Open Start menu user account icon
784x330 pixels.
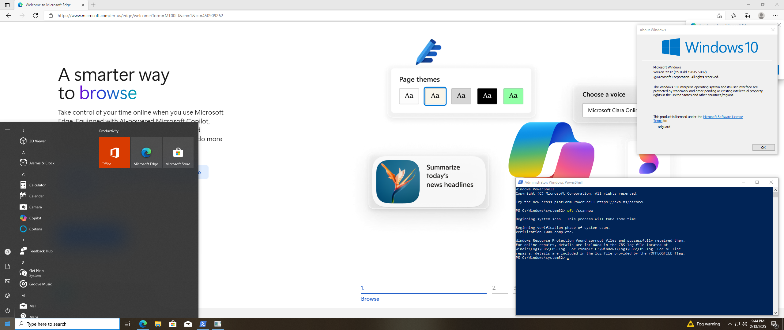click(8, 252)
